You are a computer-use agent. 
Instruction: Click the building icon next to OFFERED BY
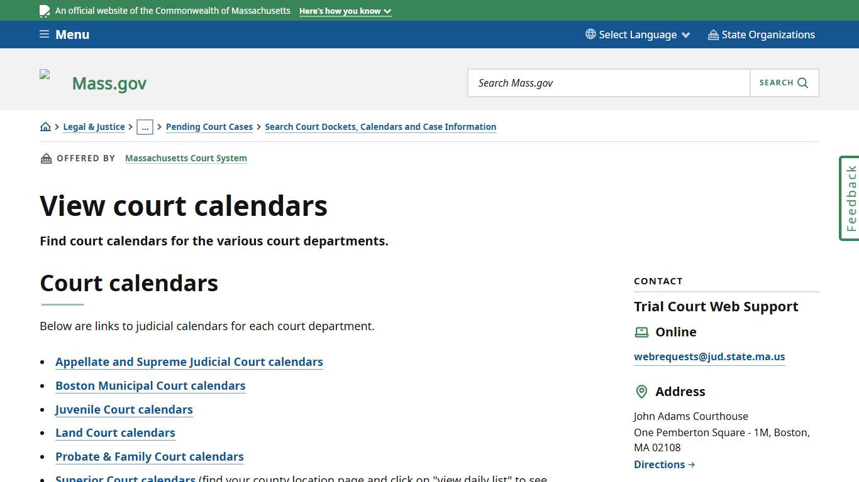46,158
